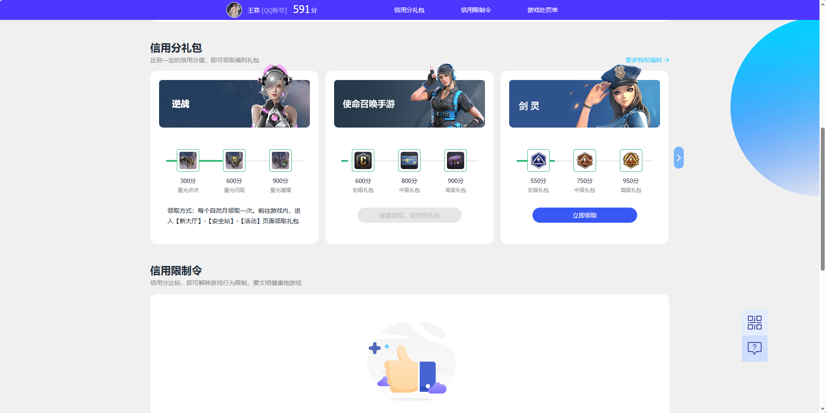826x413 pixels.
Task: Click the scrollbar up arrow
Action: coord(823,3)
